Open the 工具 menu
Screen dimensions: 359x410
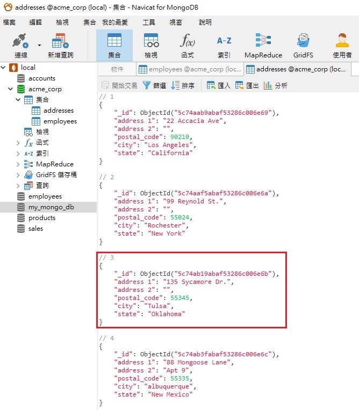point(149,23)
